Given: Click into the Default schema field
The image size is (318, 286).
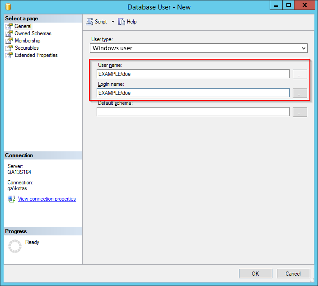Looking at the screenshot, I should pyautogui.click(x=193, y=112).
